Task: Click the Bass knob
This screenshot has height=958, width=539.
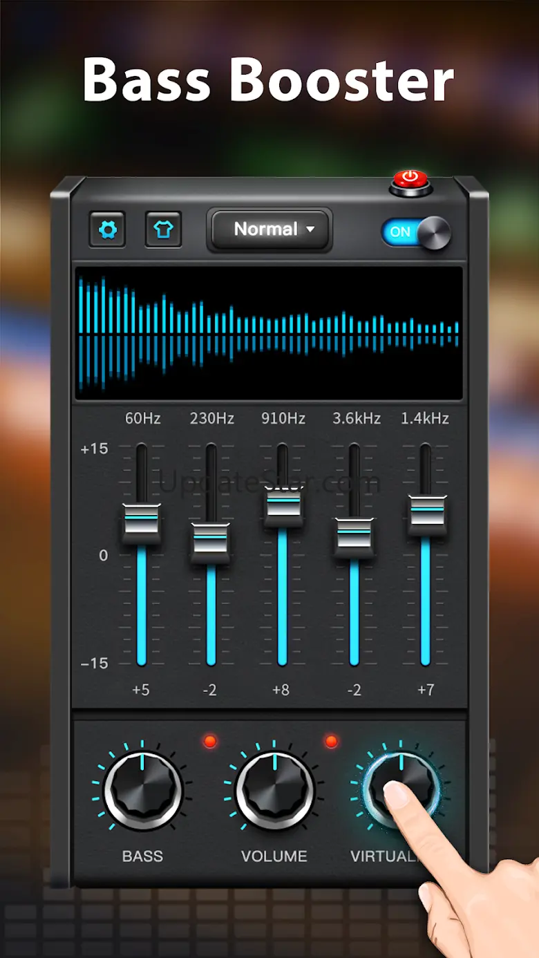Action: point(143,790)
